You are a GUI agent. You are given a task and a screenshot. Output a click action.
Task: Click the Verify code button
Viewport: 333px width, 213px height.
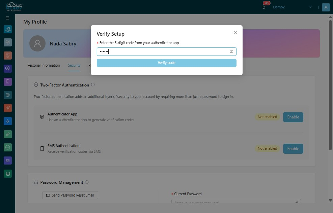click(x=167, y=63)
